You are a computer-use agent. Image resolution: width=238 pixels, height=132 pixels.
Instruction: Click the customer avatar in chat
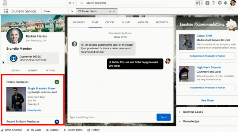[74, 44]
